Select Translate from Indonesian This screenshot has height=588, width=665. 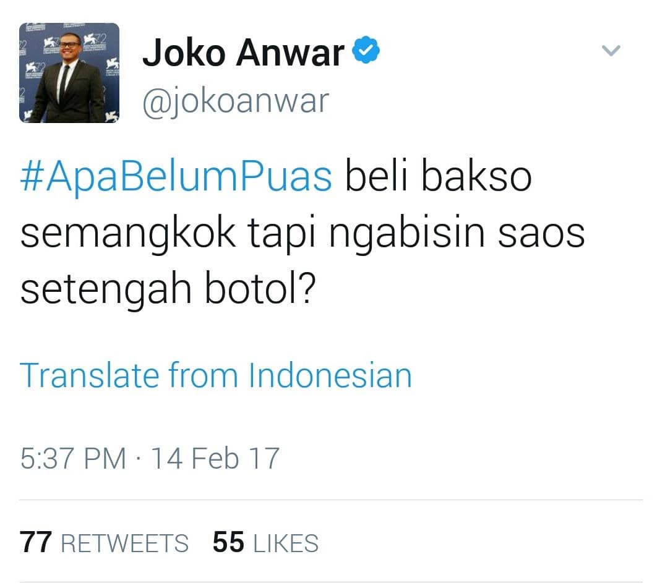coord(216,375)
